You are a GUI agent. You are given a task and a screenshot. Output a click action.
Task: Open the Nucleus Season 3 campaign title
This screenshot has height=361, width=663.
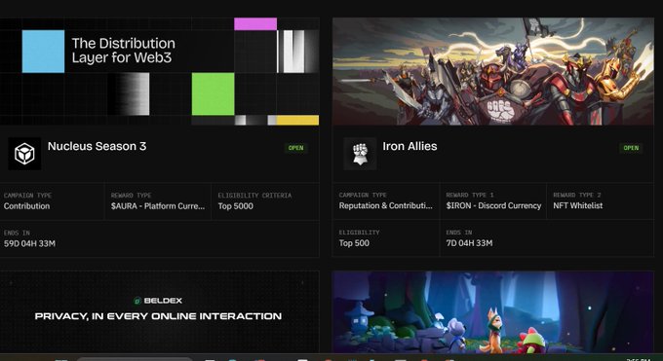coord(97,146)
